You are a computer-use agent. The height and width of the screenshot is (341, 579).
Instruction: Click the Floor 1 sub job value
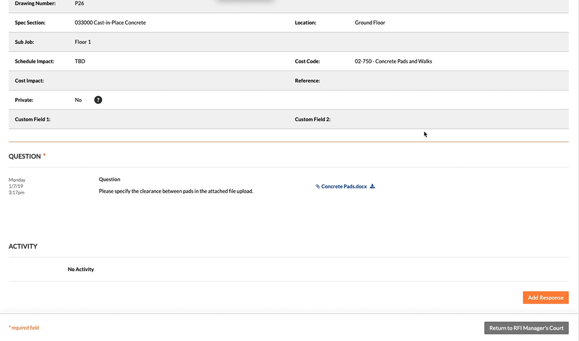pyautogui.click(x=83, y=42)
